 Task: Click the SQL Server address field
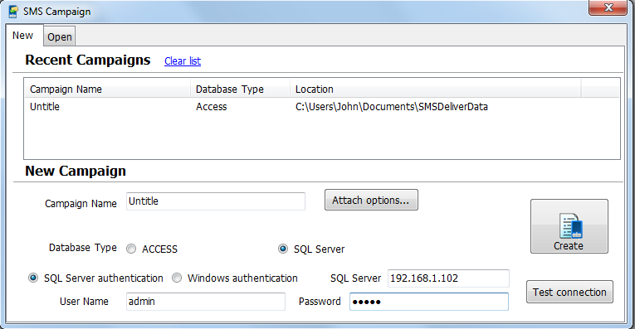pos(448,278)
